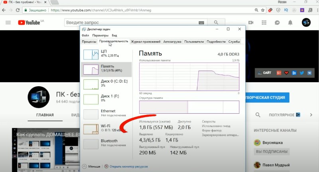Screen dimensions: 319x172
Task: Click the purple star extension icon
Action: (302, 10)
